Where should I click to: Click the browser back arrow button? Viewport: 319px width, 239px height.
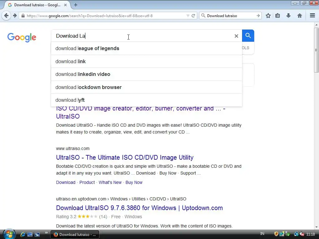6,16
